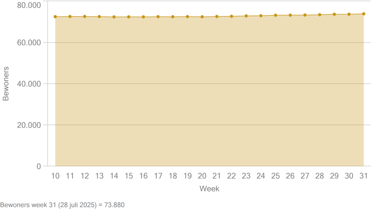Click the Bewoners axis title
Image resolution: width=372 pixels, height=209 pixels.
pos(6,84)
